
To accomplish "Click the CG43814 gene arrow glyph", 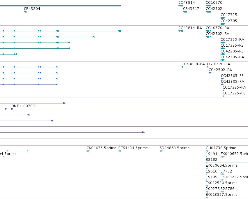I will (180, 6).
